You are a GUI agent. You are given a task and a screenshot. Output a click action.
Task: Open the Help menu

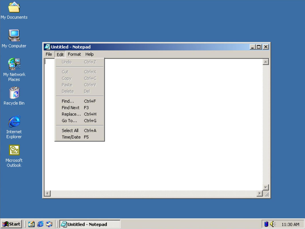[90, 54]
